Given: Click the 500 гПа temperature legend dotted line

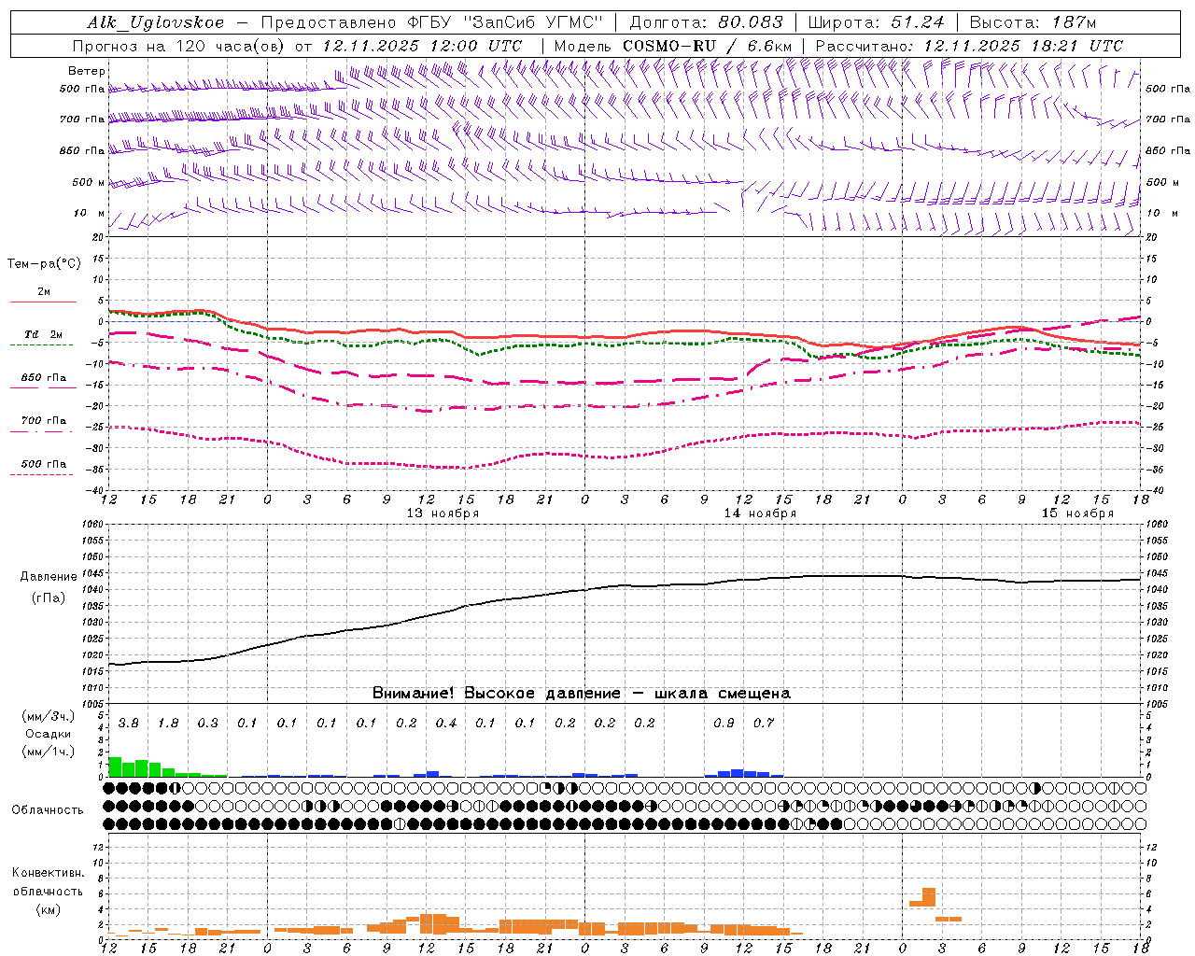Looking at the screenshot, I should [x=42, y=474].
